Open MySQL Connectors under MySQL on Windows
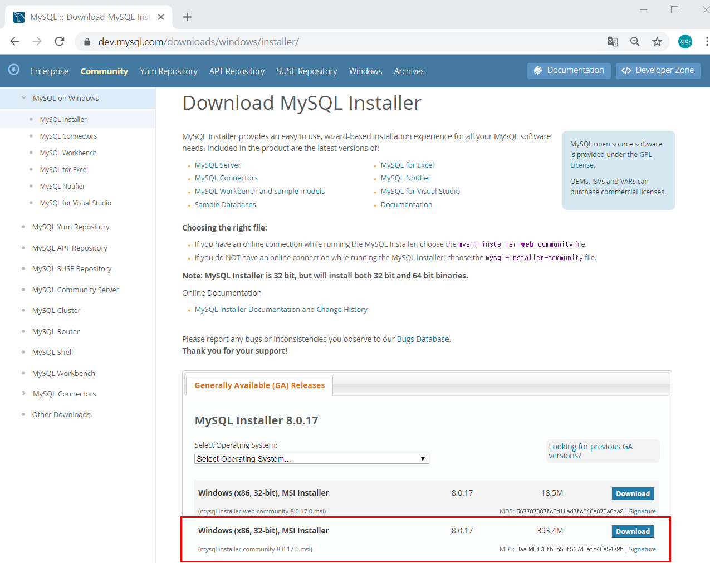 68,136
